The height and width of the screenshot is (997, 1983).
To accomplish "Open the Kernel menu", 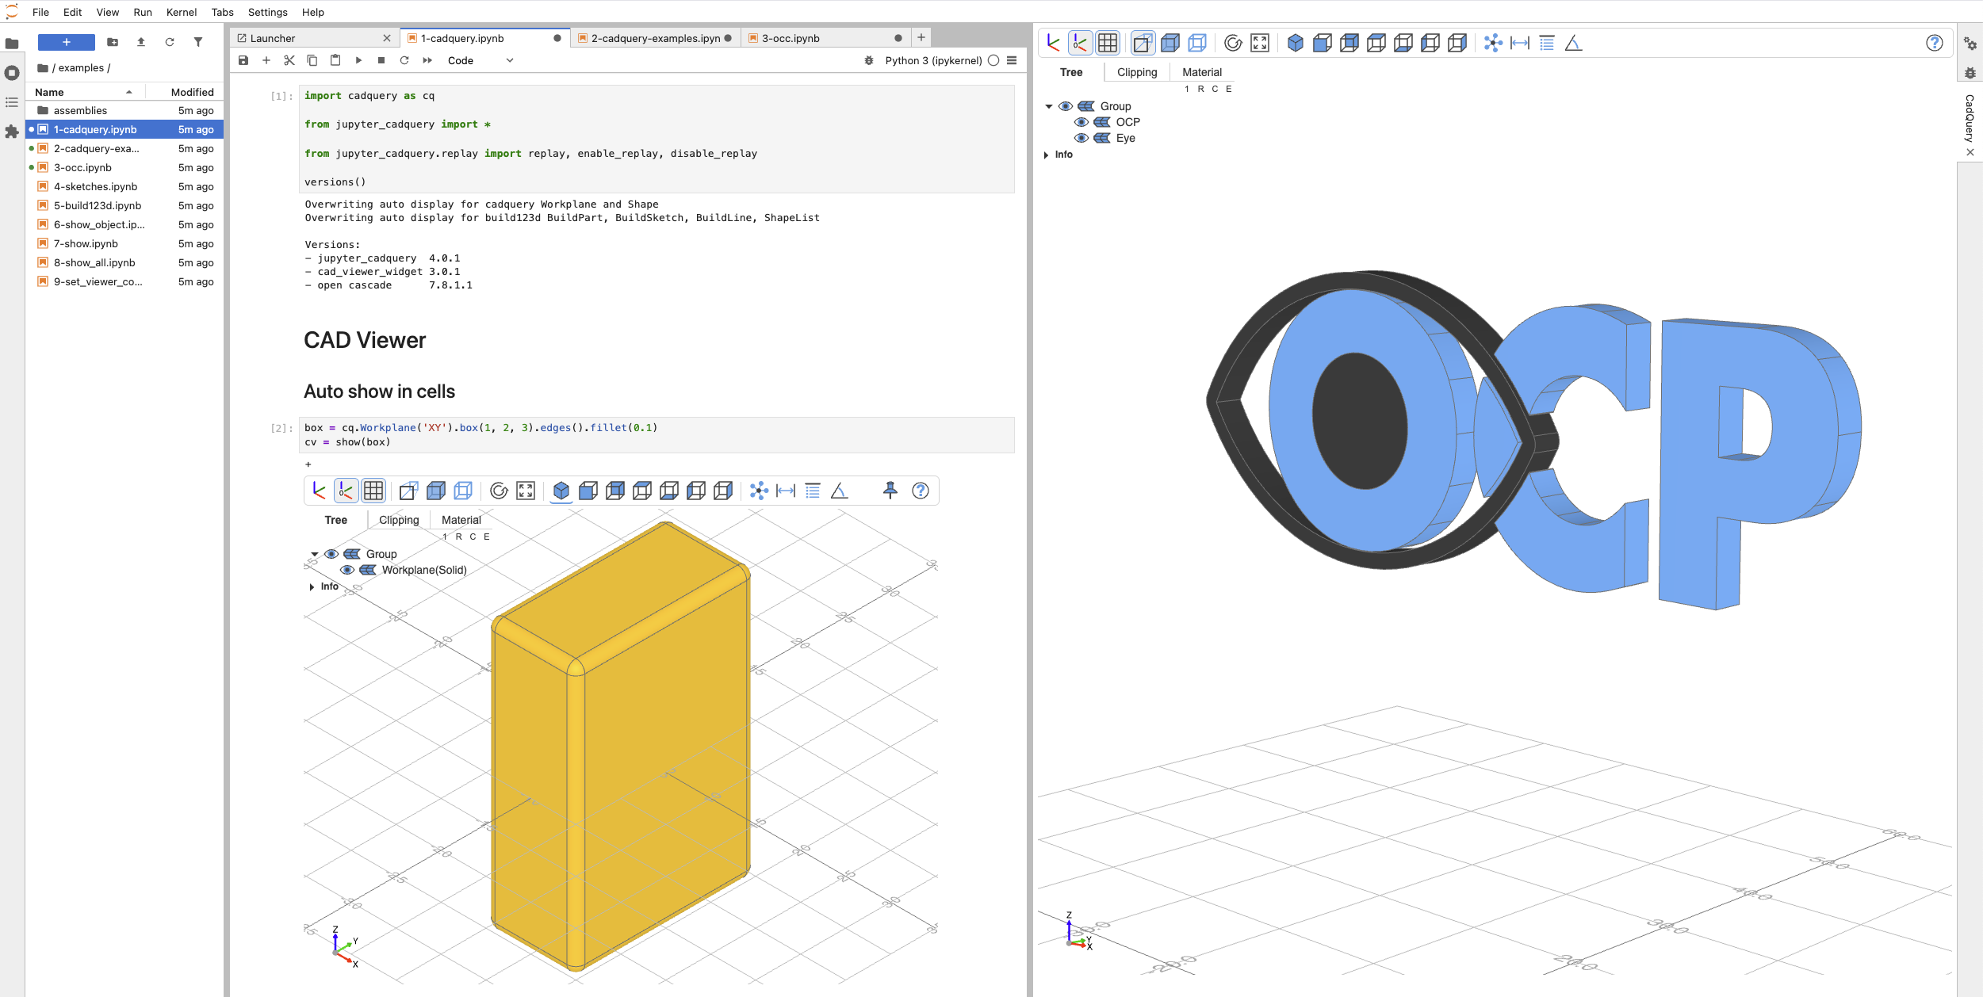I will (181, 12).
